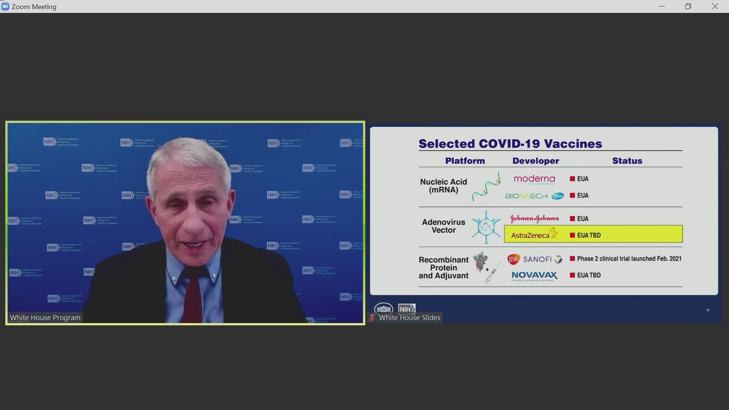Click EUA TBD status in the AstraZeneca row
Image resolution: width=729 pixels, height=410 pixels.
click(589, 235)
